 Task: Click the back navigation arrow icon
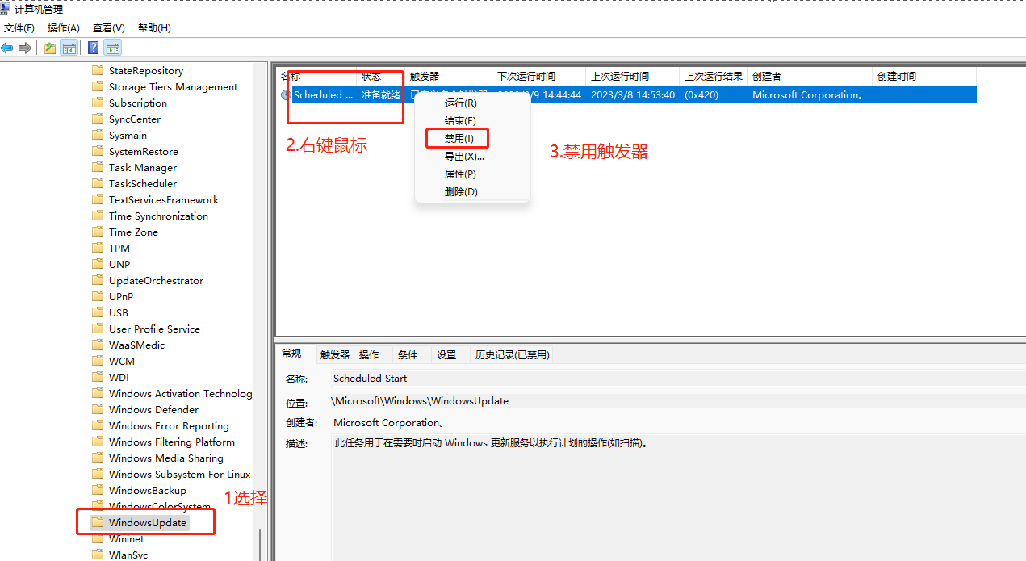[x=7, y=48]
